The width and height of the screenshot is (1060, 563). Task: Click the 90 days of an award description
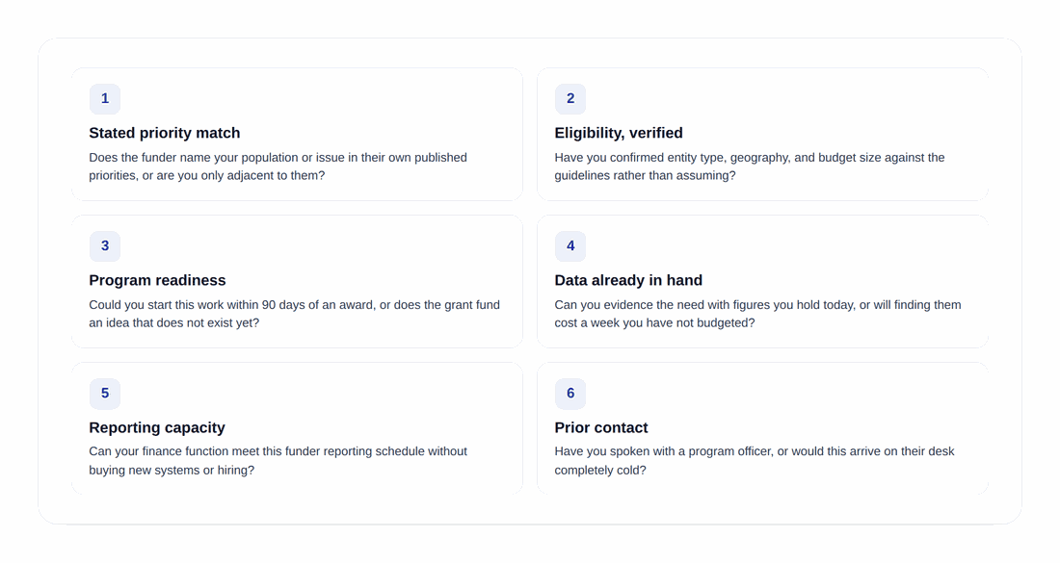(x=294, y=314)
